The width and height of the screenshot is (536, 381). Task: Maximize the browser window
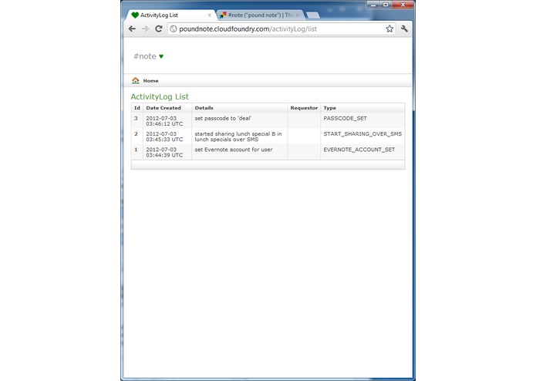tap(386, 5)
